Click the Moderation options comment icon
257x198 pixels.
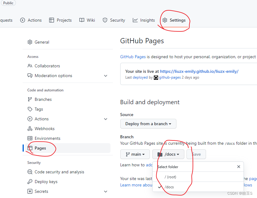tap(30, 76)
